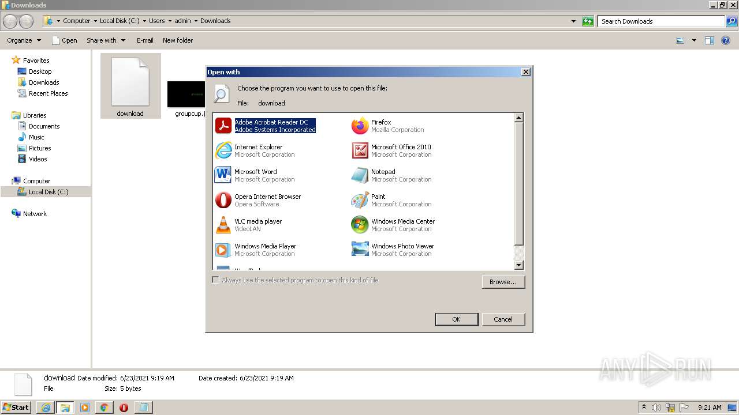The image size is (739, 415).
Task: Select the Internet Explorer program icon
Action: (x=223, y=150)
